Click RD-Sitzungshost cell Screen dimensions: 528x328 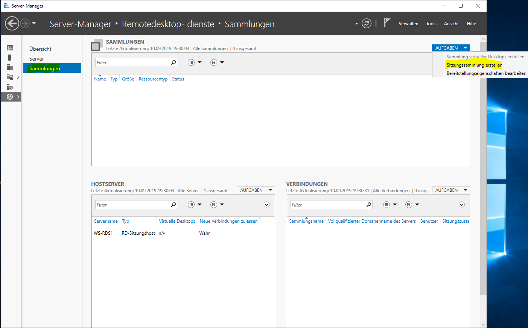138,233
